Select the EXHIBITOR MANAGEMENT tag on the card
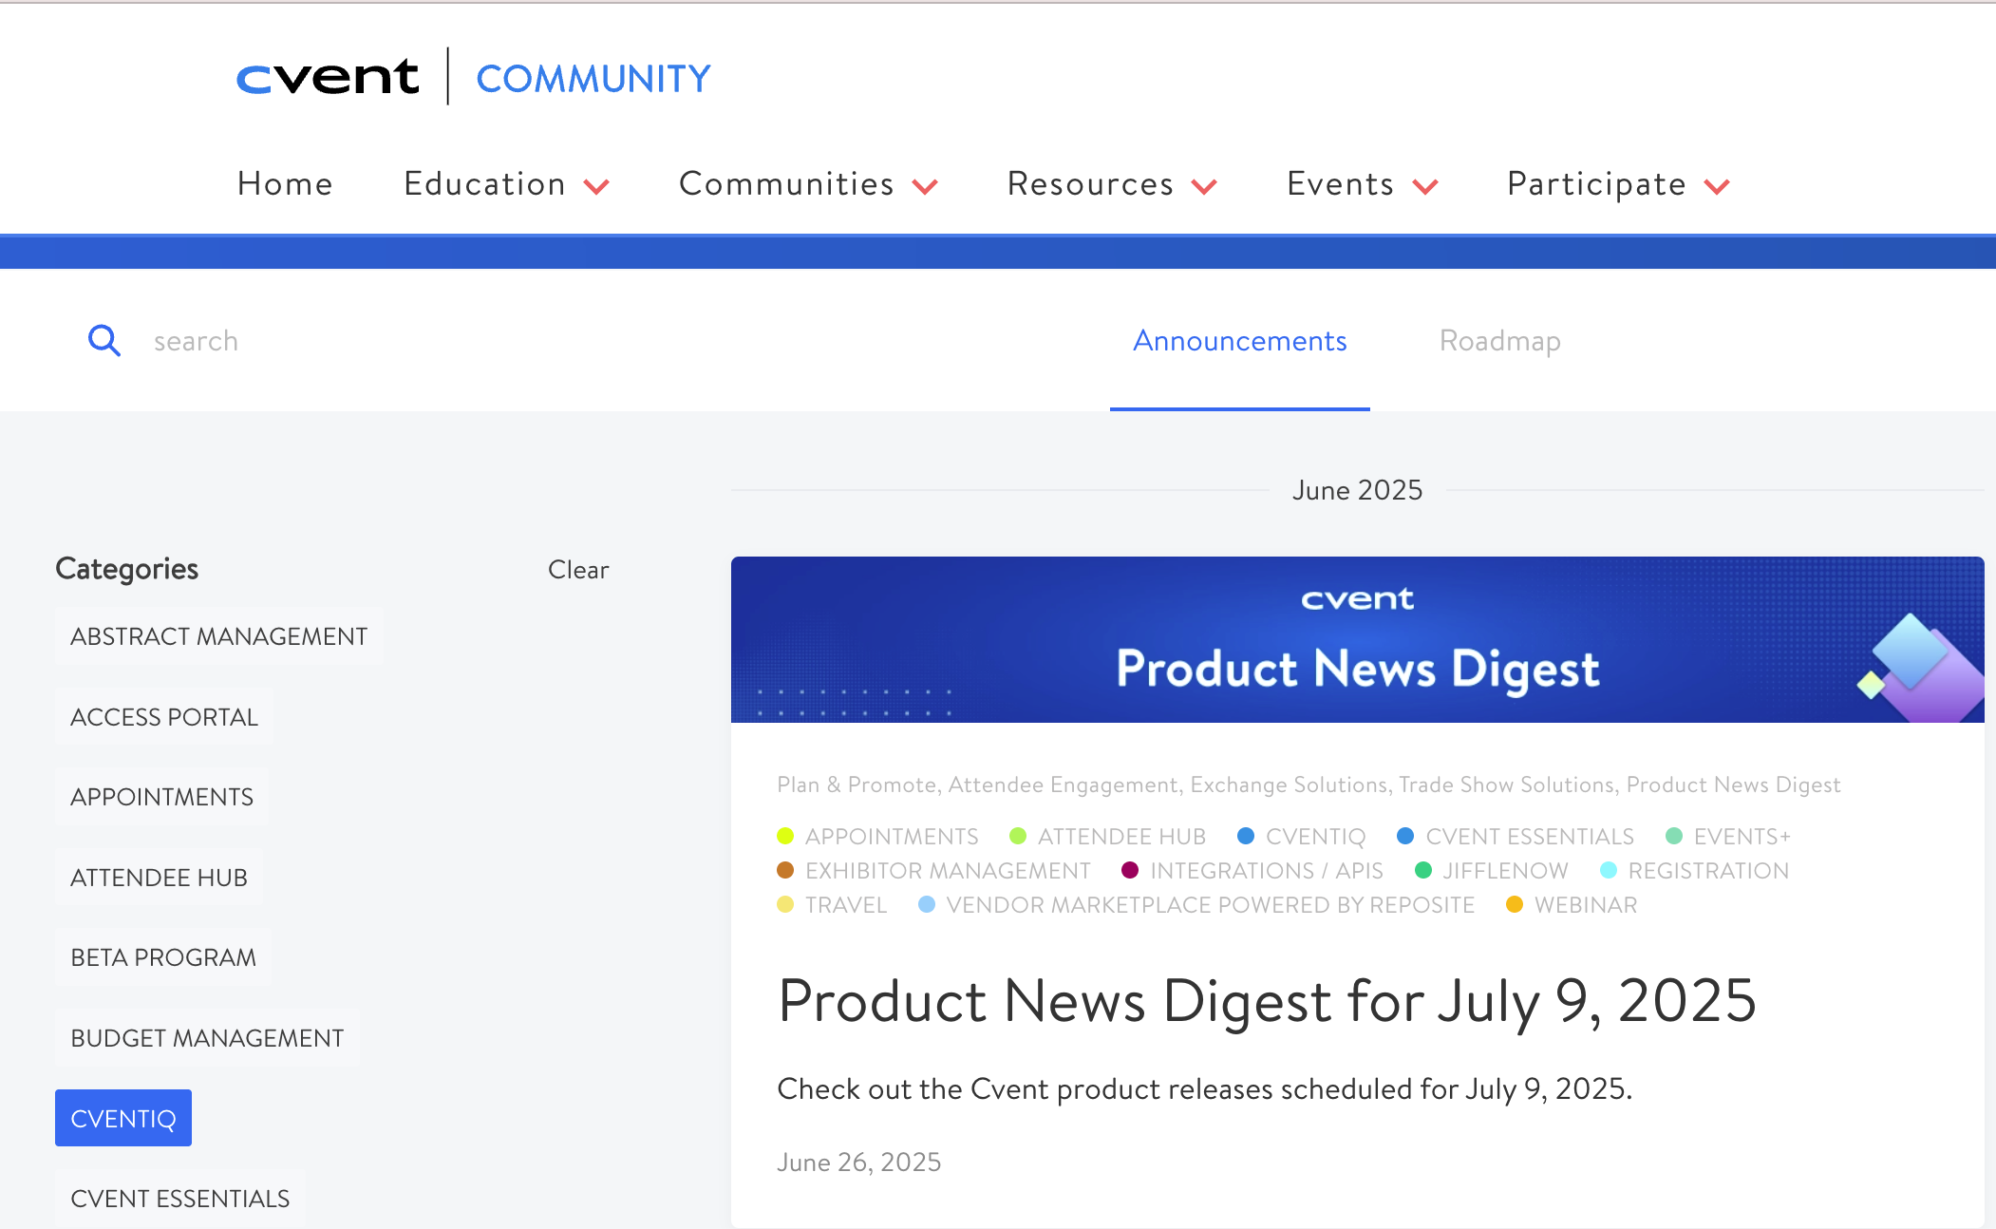Screen dimensions: 1996x1229 (x=948, y=871)
